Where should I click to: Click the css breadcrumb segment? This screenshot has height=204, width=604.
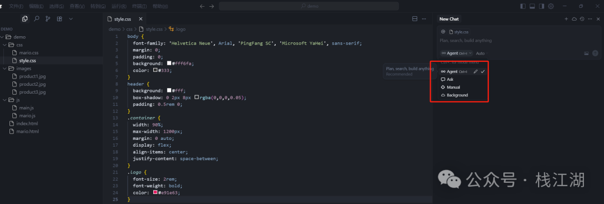coord(130,29)
